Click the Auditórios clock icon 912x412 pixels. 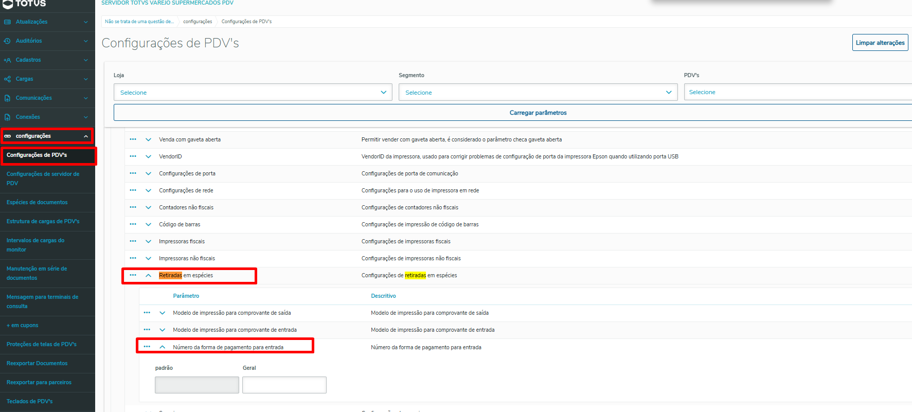click(x=7, y=41)
